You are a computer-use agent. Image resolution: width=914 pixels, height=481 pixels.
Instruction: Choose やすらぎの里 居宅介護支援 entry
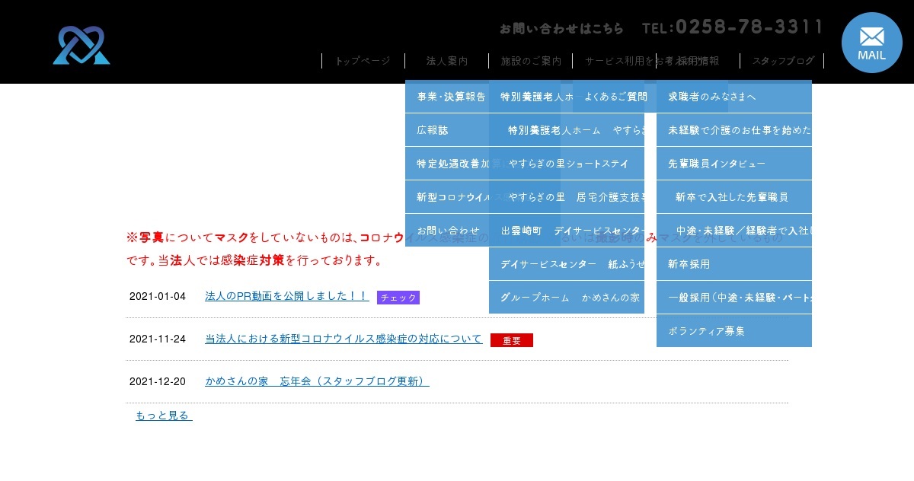pos(567,197)
